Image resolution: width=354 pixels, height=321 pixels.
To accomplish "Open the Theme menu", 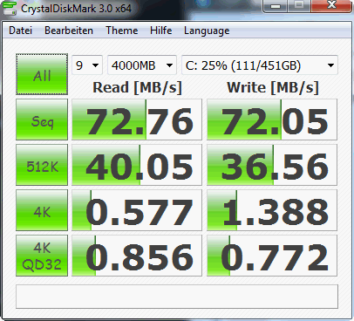I will point(122,31).
